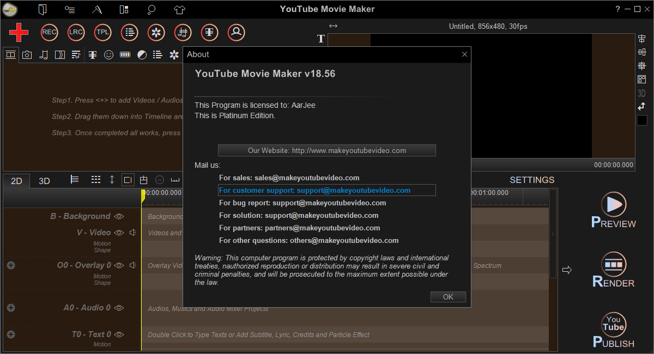This screenshot has width=654, height=354.
Task: Click the particle flower icon in media tabs
Action: (174, 55)
